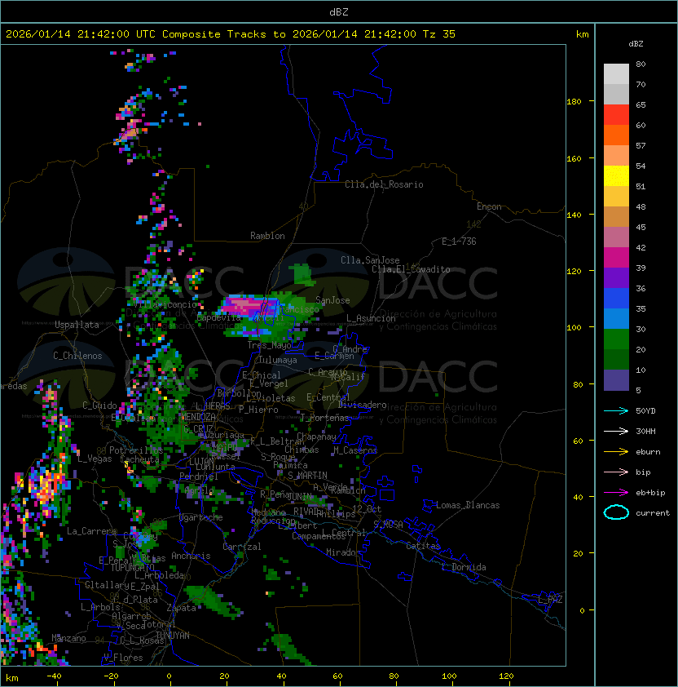678x687 pixels.
Task: Click the Encon place label
Action: pos(489,206)
